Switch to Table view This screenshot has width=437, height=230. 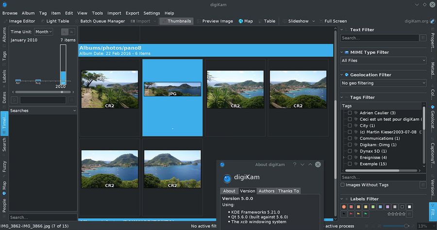click(x=267, y=21)
